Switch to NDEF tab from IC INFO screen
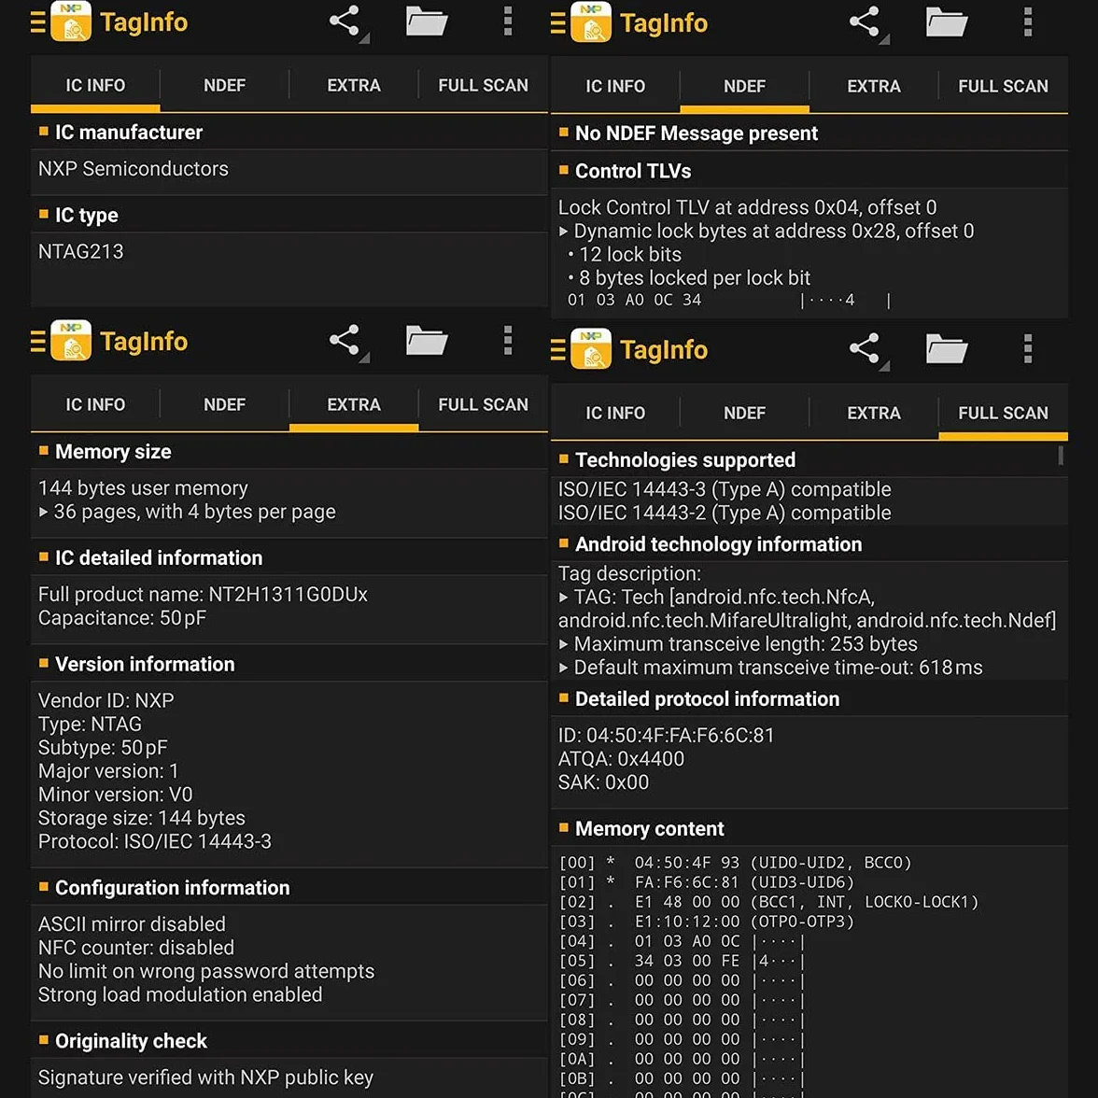 pos(225,85)
